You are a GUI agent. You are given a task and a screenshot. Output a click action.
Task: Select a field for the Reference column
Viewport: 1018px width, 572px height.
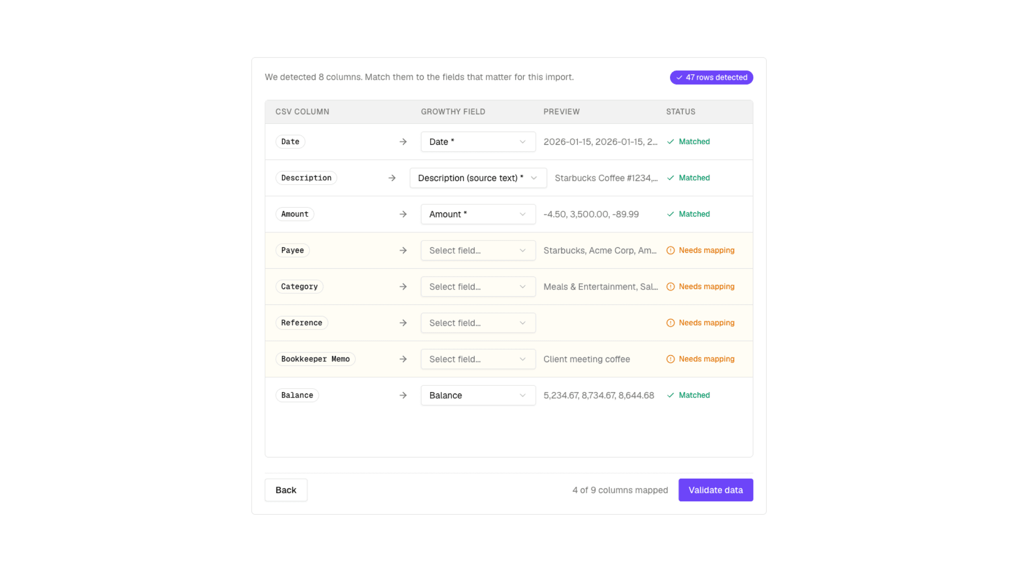point(478,323)
